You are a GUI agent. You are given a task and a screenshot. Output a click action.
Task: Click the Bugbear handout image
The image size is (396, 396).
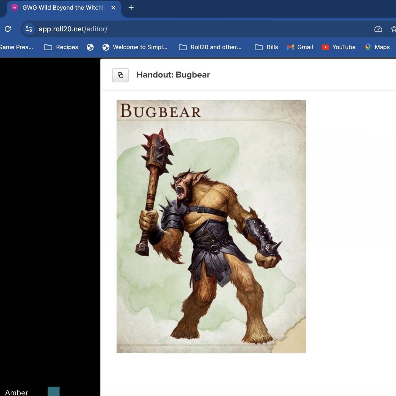pyautogui.click(x=211, y=226)
